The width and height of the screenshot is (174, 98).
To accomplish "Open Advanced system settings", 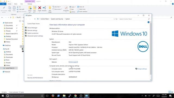I will [x=35, y=36].
